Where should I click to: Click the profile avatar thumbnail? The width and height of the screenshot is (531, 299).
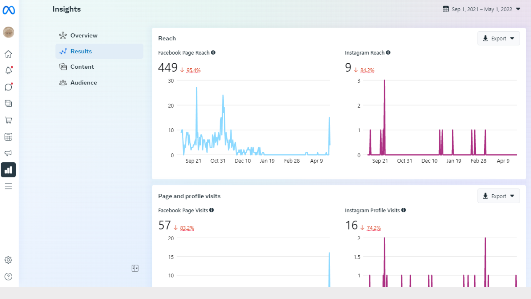coord(9,32)
